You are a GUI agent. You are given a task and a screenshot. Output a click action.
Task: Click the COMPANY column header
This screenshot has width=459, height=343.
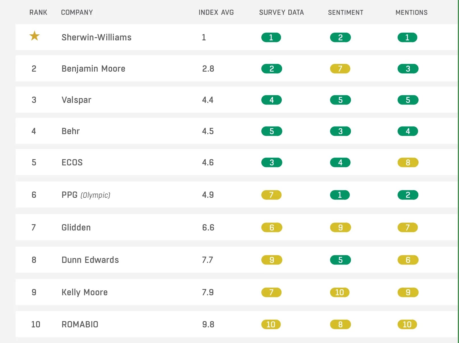coord(77,13)
